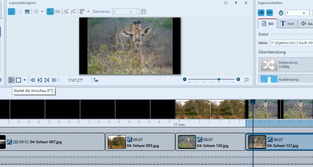Viewport: 313px width, 167px height.
Task: Toggle the motion path tool
Action: click(50, 12)
